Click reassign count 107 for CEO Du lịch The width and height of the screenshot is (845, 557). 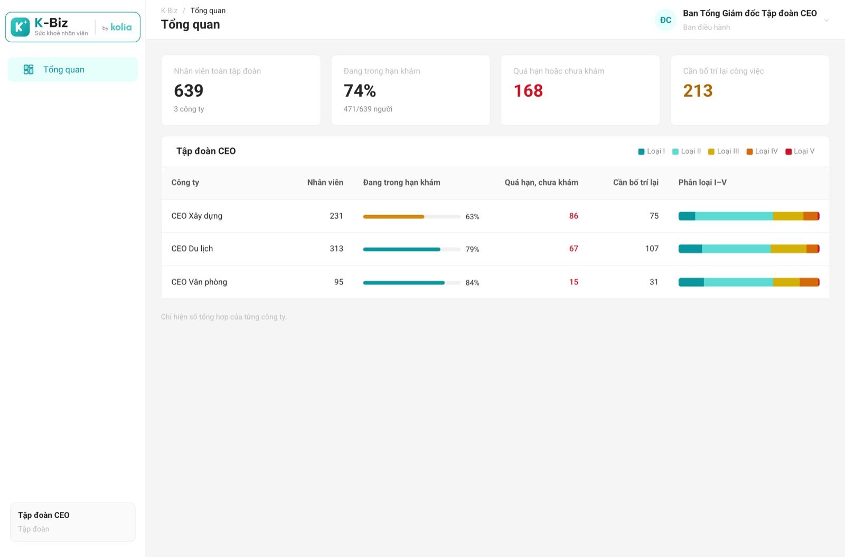tap(652, 249)
